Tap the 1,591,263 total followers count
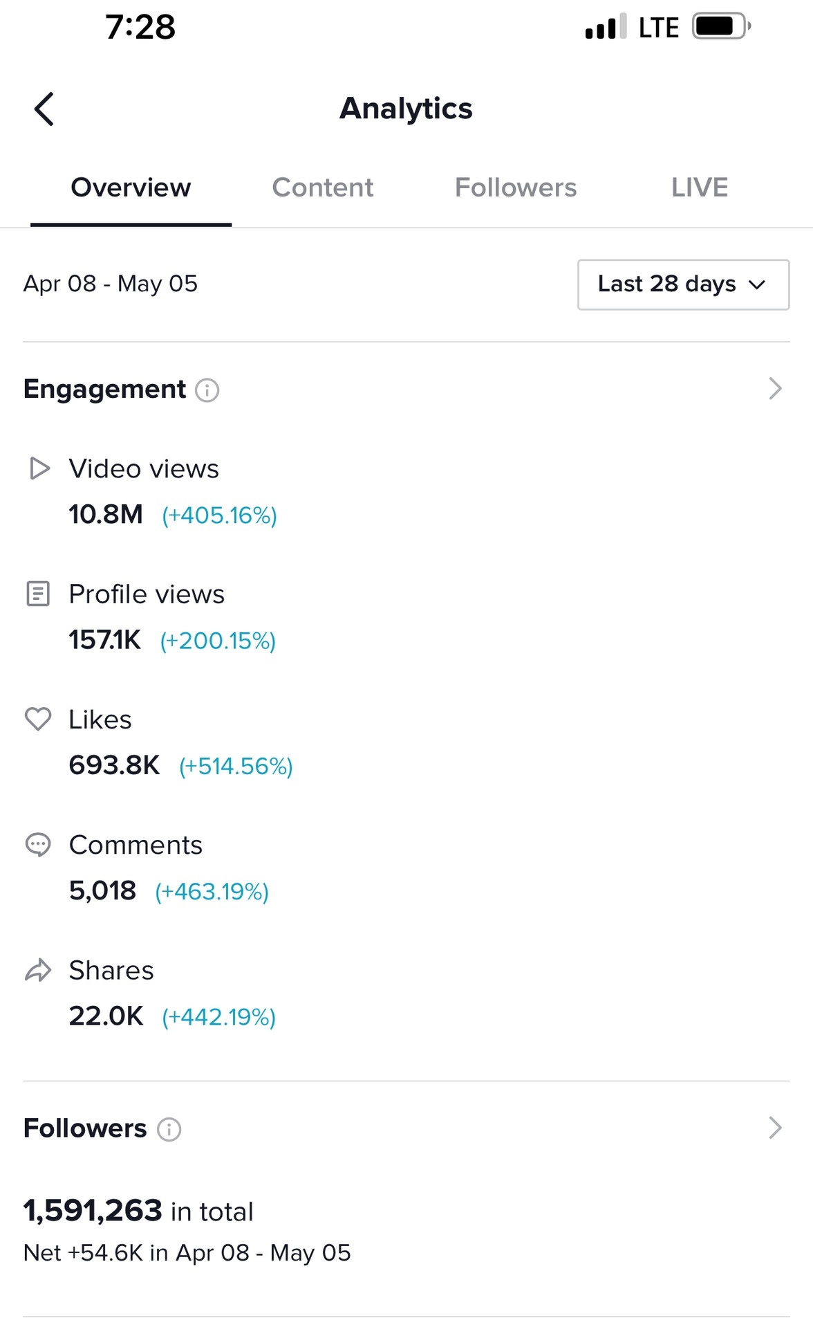This screenshot has width=813, height=1318. point(93,1211)
